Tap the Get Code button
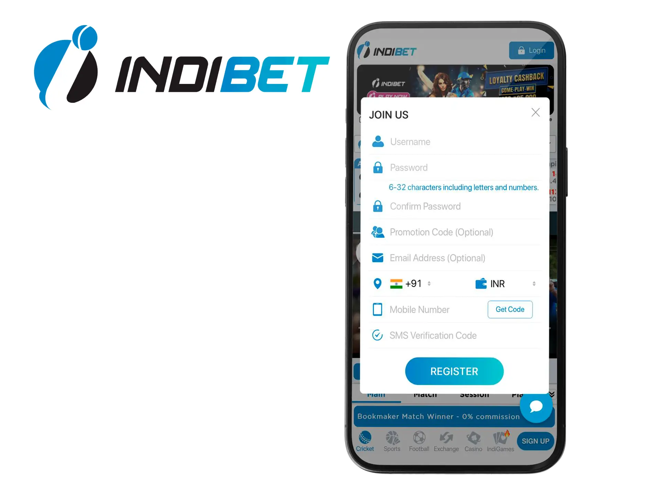Image resolution: width=660 pixels, height=495 pixels. pyautogui.click(x=509, y=310)
